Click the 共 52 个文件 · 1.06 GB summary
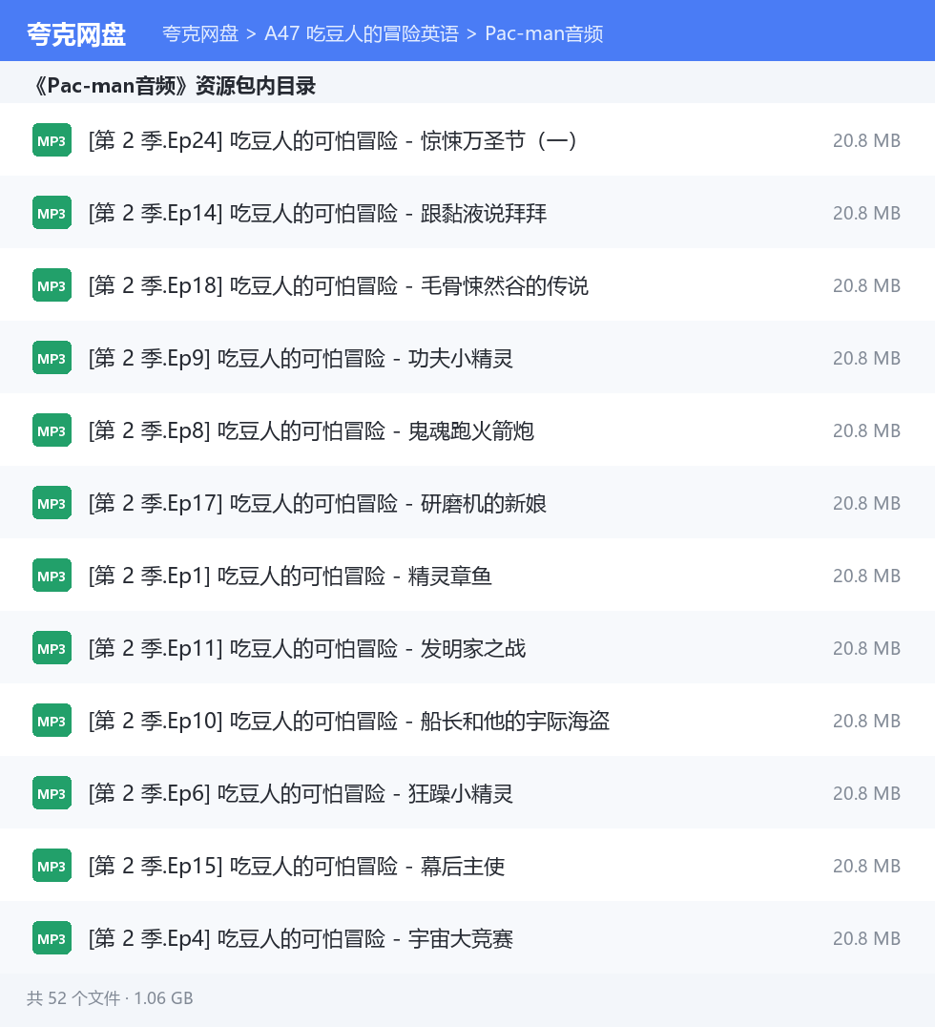Viewport: 935px width, 1027px height. tap(110, 998)
